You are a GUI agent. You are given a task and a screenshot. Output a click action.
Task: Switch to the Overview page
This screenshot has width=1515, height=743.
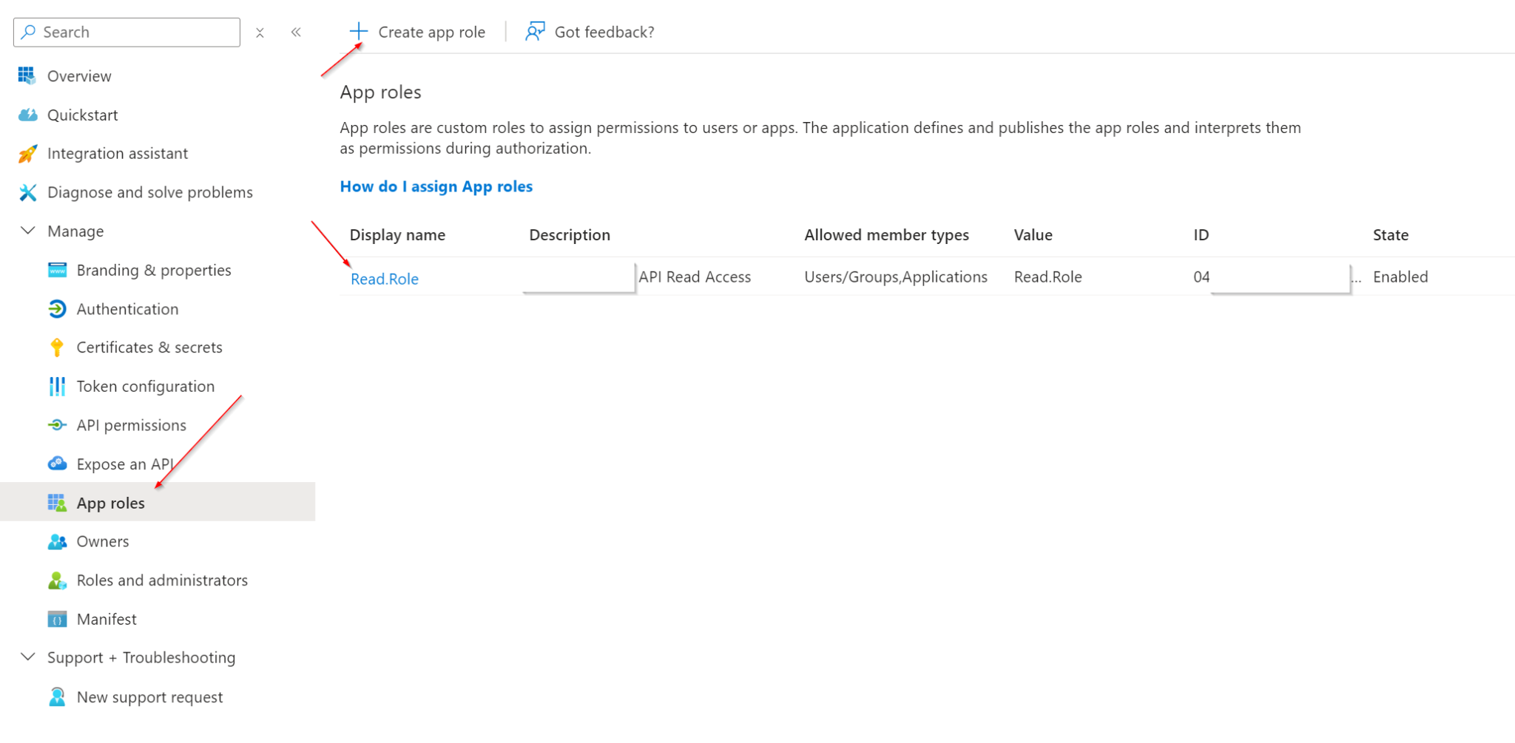tap(79, 75)
